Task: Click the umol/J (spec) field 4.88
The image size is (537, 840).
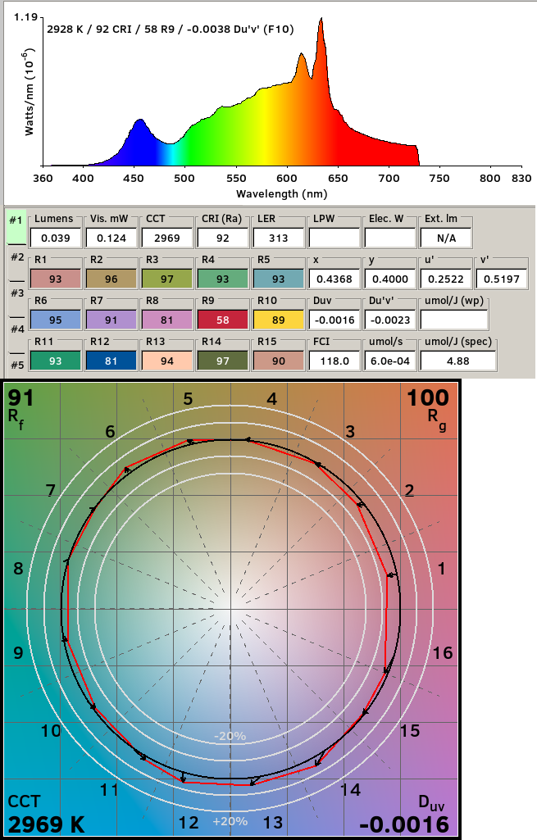Action: 458,361
